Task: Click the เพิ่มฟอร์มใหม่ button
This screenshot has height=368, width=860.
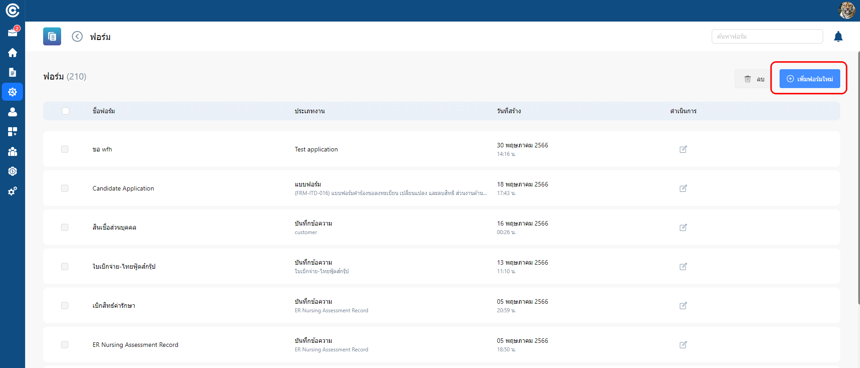Action: coord(809,79)
